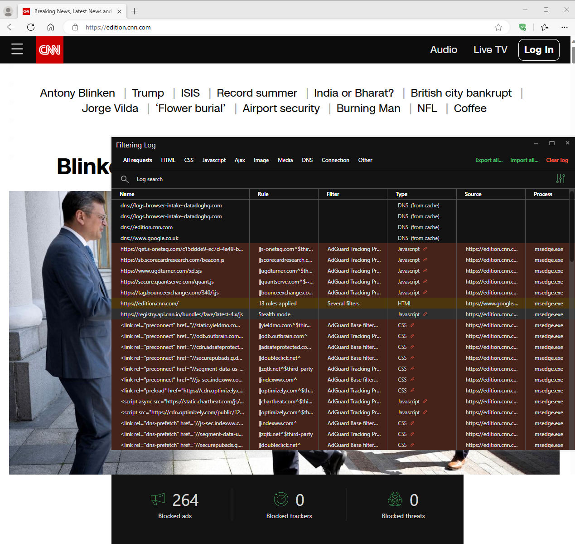Image resolution: width=575 pixels, height=544 pixels.
Task: Select the dns://www.google.co.uk row
Action: tap(340, 238)
